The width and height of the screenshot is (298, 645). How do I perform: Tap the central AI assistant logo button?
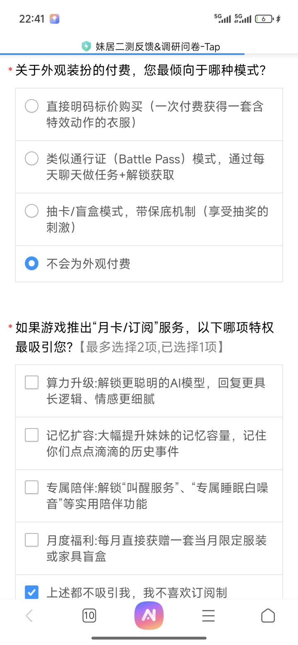tap(149, 616)
